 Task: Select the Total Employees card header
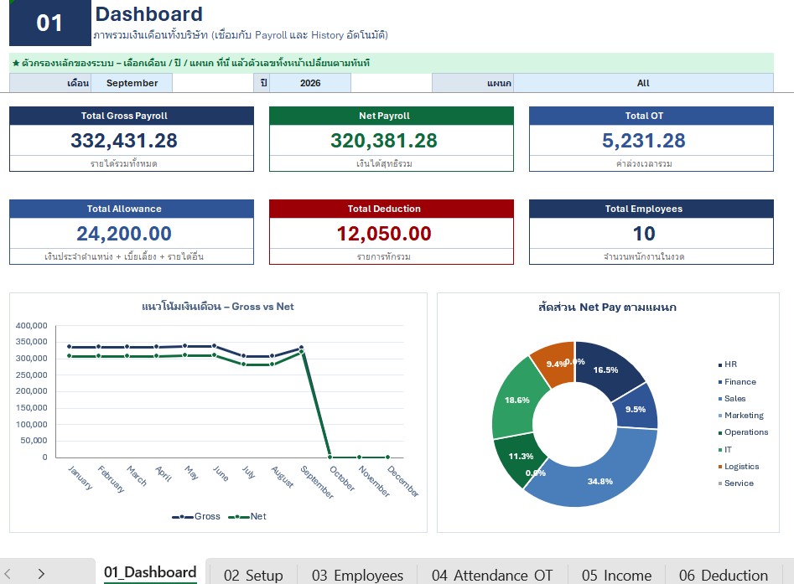coord(651,209)
